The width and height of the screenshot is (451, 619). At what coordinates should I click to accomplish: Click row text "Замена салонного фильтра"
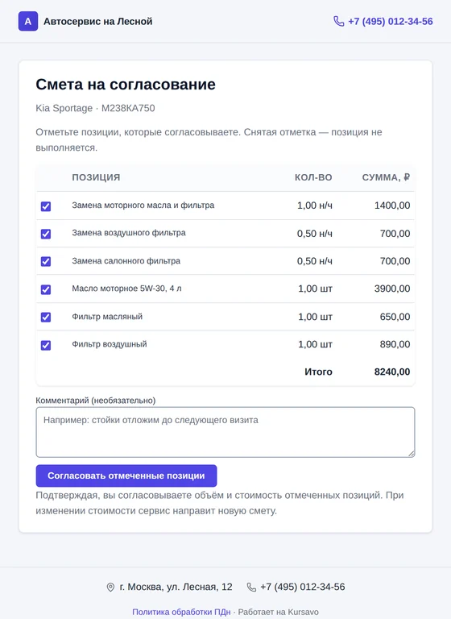[x=126, y=261]
